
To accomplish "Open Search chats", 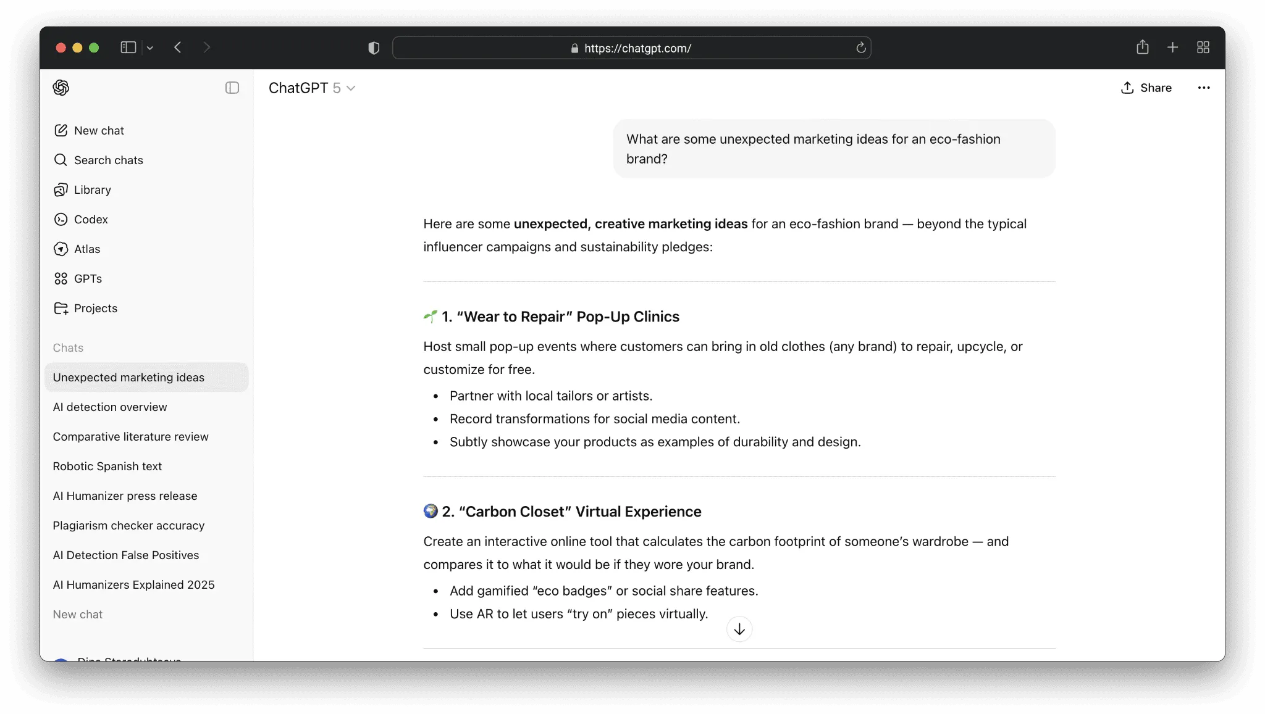I will [x=108, y=160].
